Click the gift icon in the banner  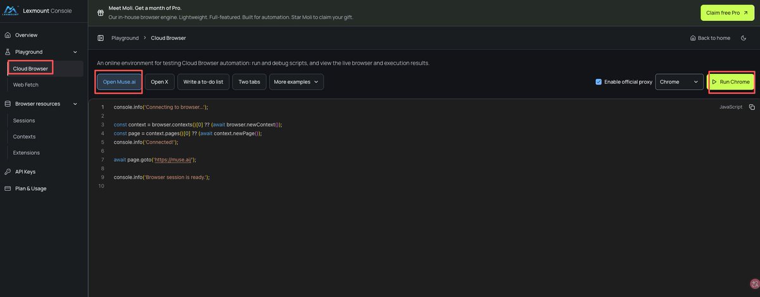point(101,13)
